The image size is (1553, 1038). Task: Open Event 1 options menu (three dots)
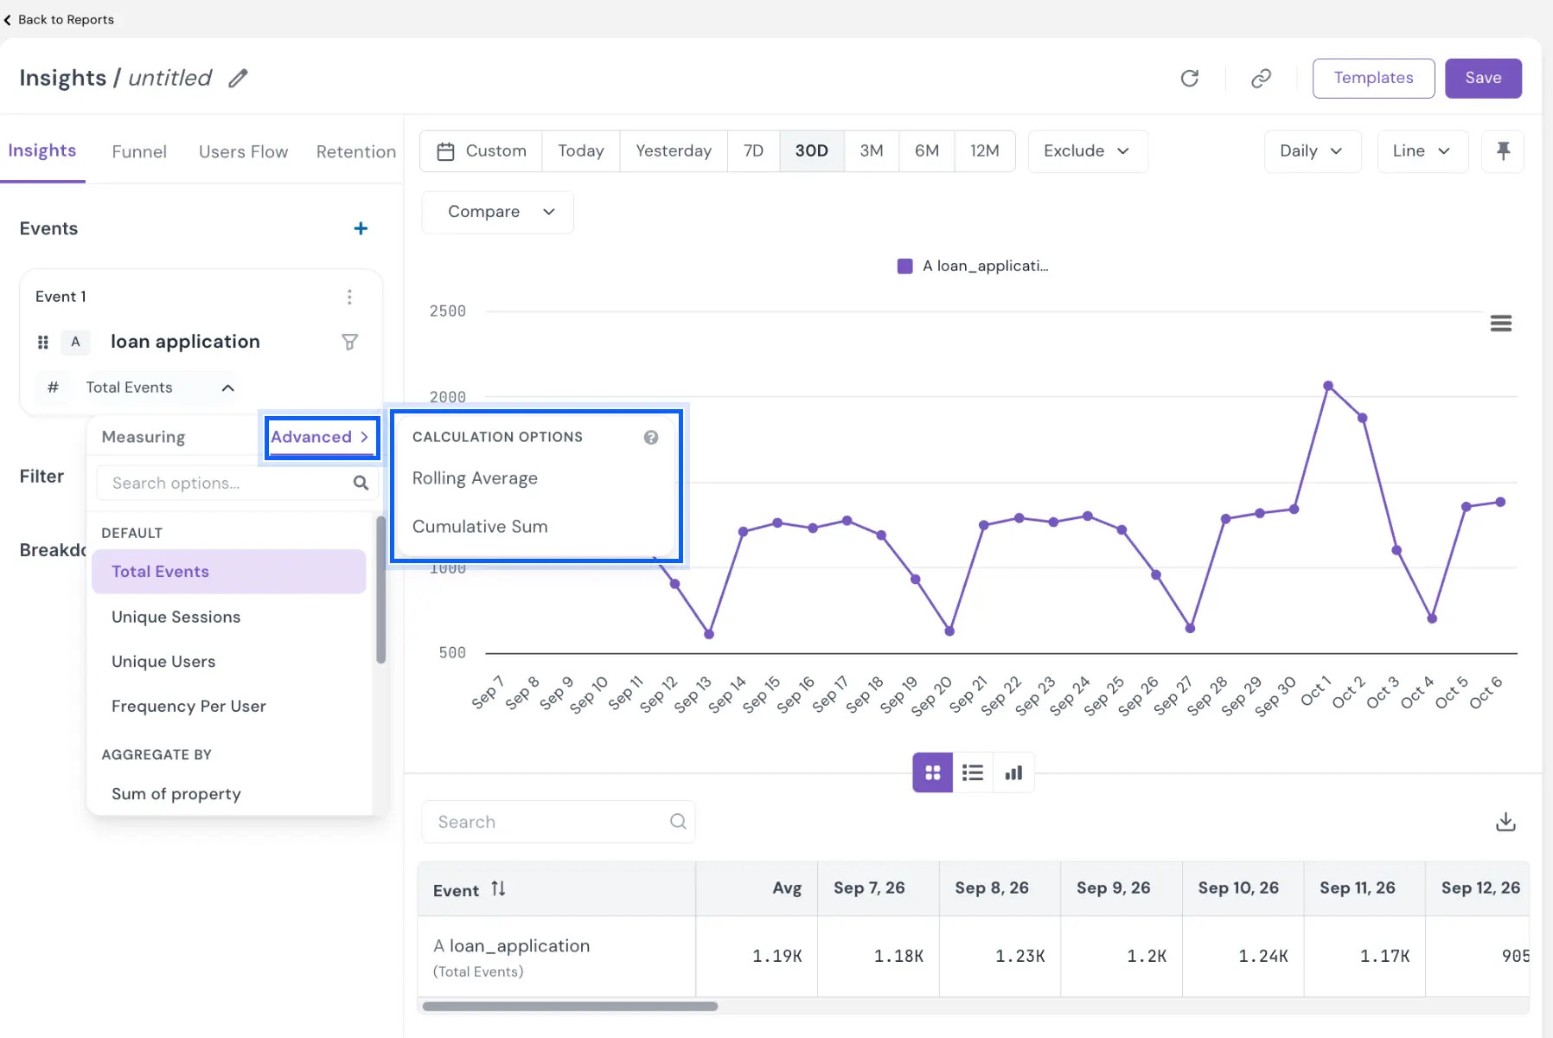click(x=349, y=297)
